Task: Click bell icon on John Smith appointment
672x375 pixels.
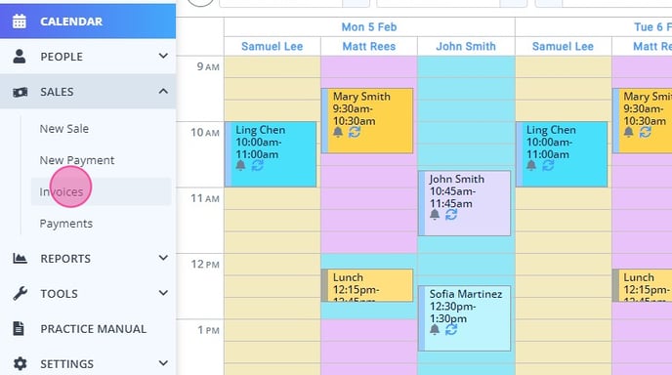Action: click(x=435, y=214)
